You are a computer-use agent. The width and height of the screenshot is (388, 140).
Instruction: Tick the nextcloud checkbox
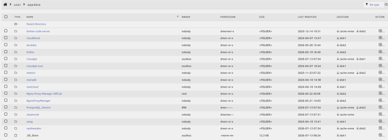(x=6, y=86)
